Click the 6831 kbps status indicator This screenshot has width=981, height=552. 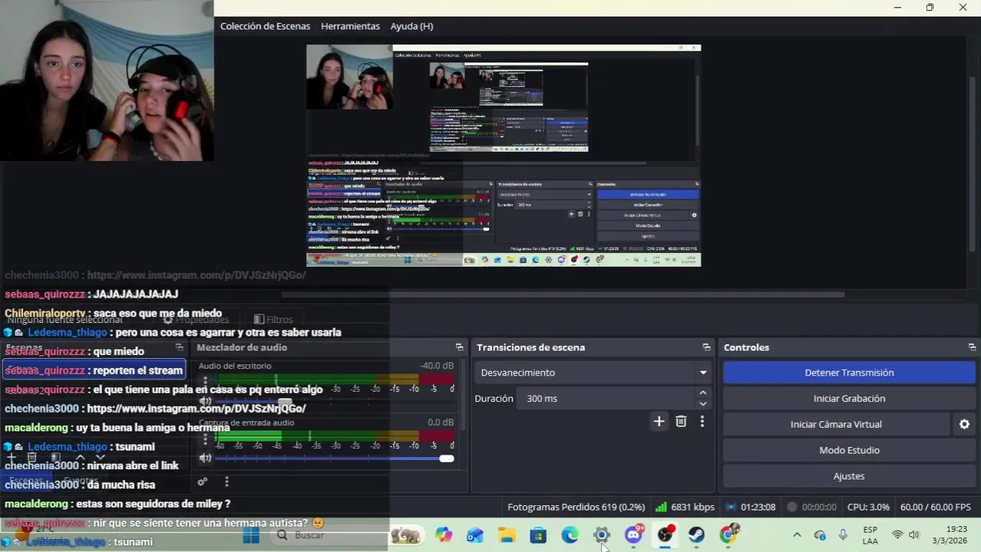point(685,507)
